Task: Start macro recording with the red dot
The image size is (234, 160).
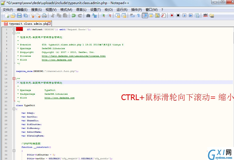Action: [x=172, y=15]
